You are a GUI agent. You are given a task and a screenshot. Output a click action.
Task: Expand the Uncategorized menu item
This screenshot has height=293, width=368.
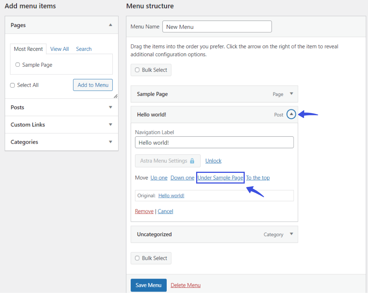291,234
